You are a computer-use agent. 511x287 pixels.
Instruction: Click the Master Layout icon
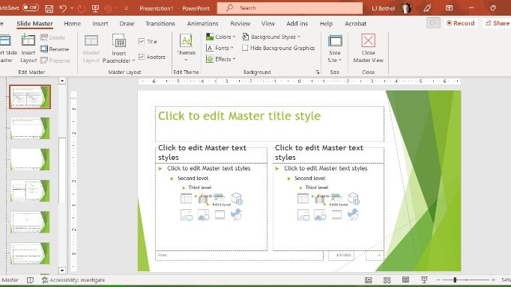pyautogui.click(x=91, y=40)
